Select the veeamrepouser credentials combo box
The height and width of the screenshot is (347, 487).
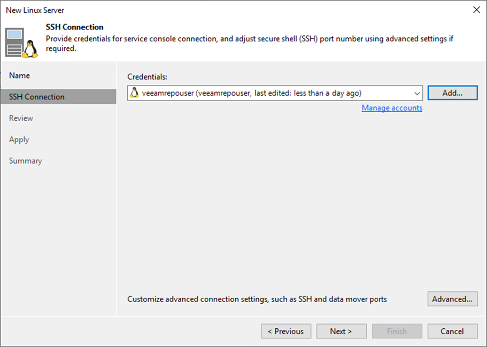[x=275, y=93]
